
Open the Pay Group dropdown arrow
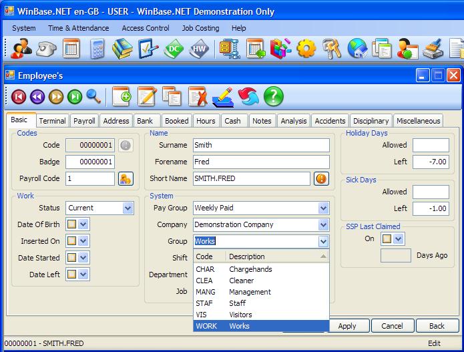pos(323,208)
